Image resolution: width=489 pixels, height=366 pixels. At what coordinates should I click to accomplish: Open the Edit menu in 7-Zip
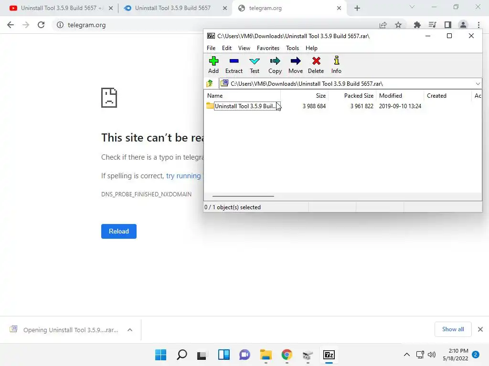pyautogui.click(x=227, y=48)
